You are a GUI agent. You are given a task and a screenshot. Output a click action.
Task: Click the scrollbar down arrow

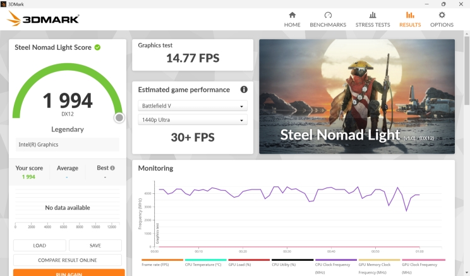click(467, 273)
